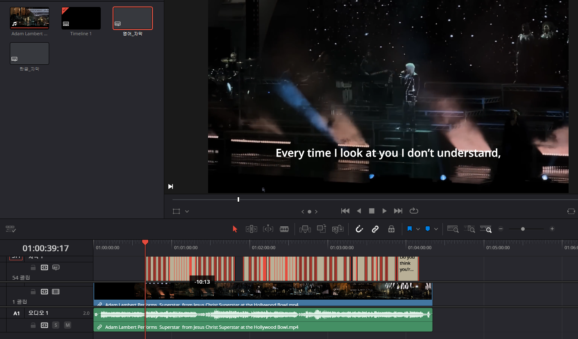Click the viewer scrub bar handle
This screenshot has width=578, height=339.
click(x=238, y=200)
